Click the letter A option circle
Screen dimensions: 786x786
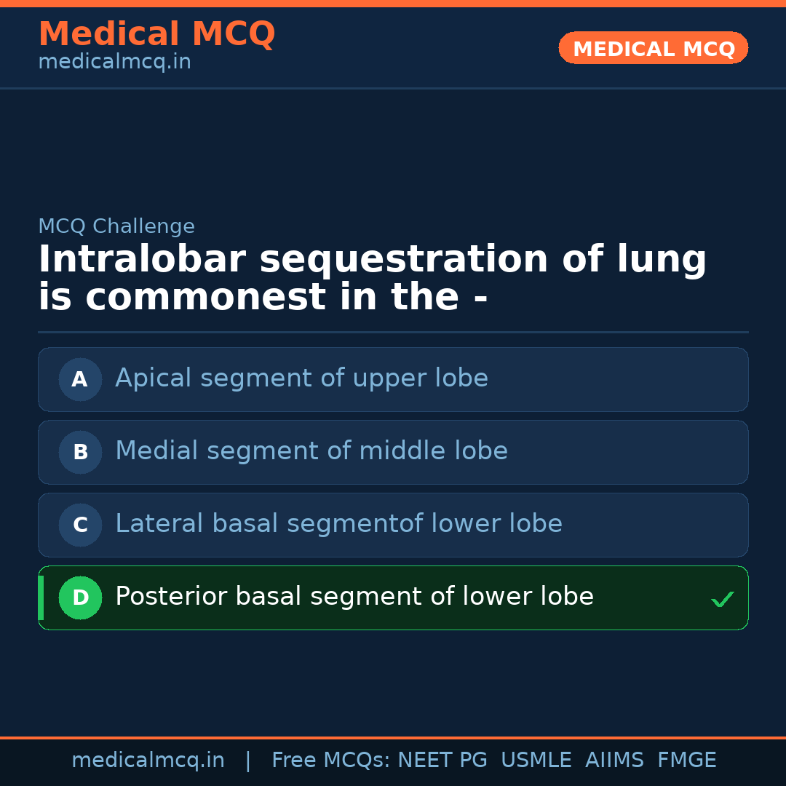pos(80,379)
